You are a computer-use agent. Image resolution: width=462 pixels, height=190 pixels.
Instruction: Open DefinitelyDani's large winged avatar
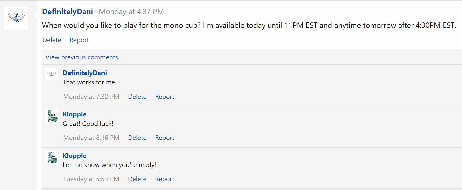16,18
